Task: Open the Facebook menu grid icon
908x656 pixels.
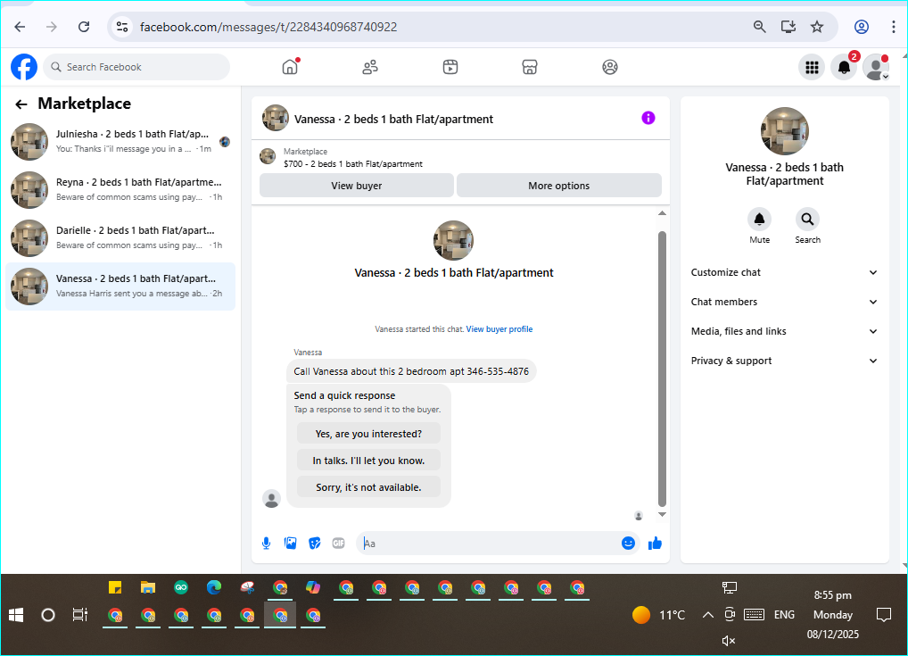Action: click(812, 68)
